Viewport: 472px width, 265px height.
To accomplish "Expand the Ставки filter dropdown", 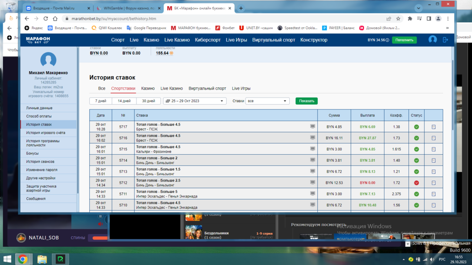I will tap(267, 101).
